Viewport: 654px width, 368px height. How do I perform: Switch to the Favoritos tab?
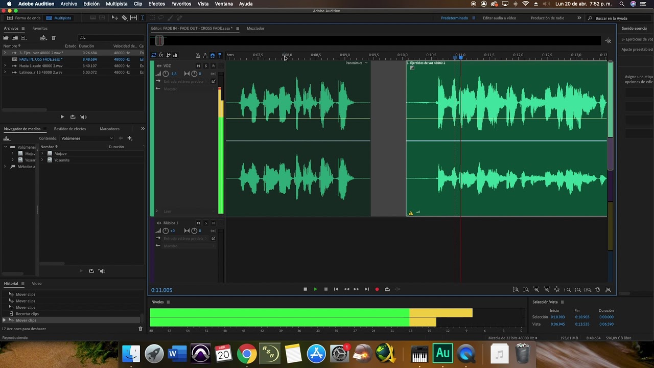[x=40, y=28]
